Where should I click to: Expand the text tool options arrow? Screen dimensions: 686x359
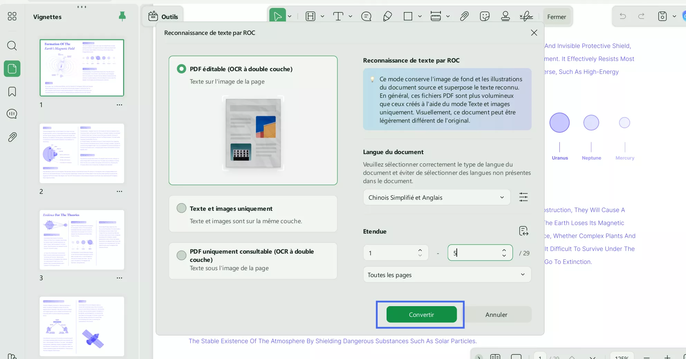point(350,16)
